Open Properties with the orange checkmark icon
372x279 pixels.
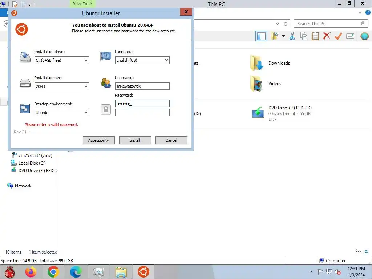tap(338, 36)
